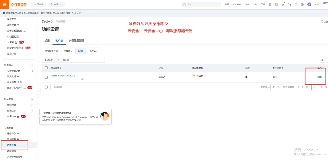Open ICP 备案 in top navigation
This screenshot has height=161, width=328.
237,4
